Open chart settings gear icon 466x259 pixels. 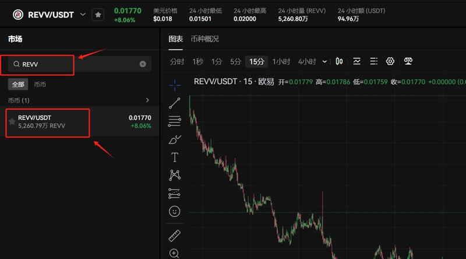click(390, 61)
